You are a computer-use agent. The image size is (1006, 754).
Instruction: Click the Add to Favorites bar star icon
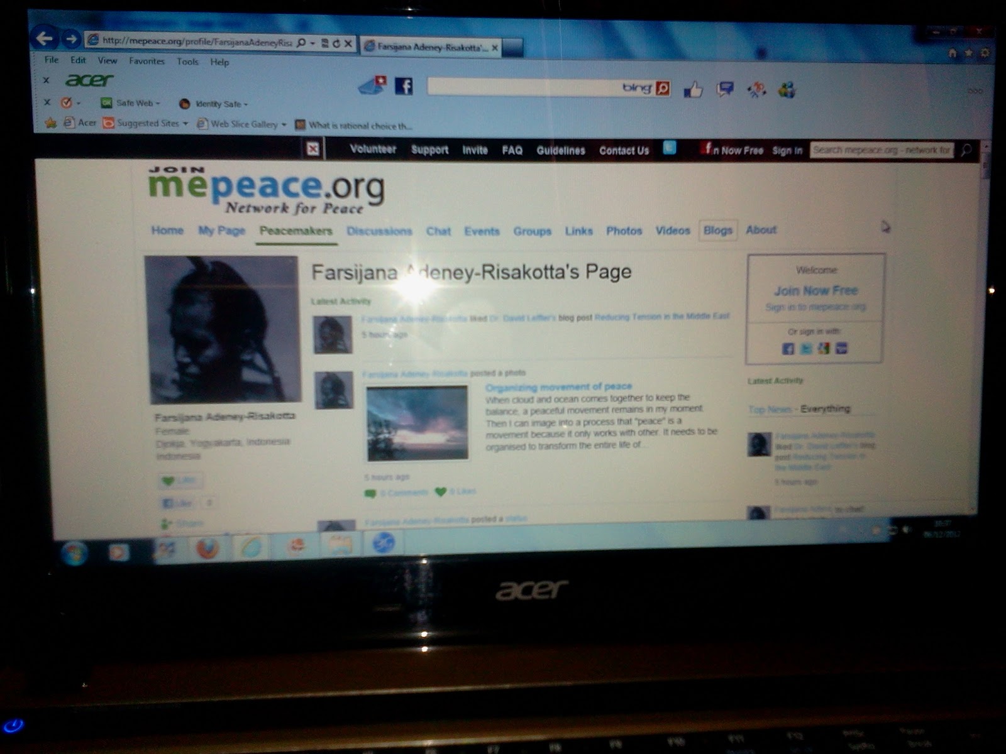point(50,123)
